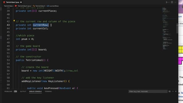Viewport: 183px width, 103px height.
Task: Click 'HEIGHT' constant on line 56
Action: 48,71
